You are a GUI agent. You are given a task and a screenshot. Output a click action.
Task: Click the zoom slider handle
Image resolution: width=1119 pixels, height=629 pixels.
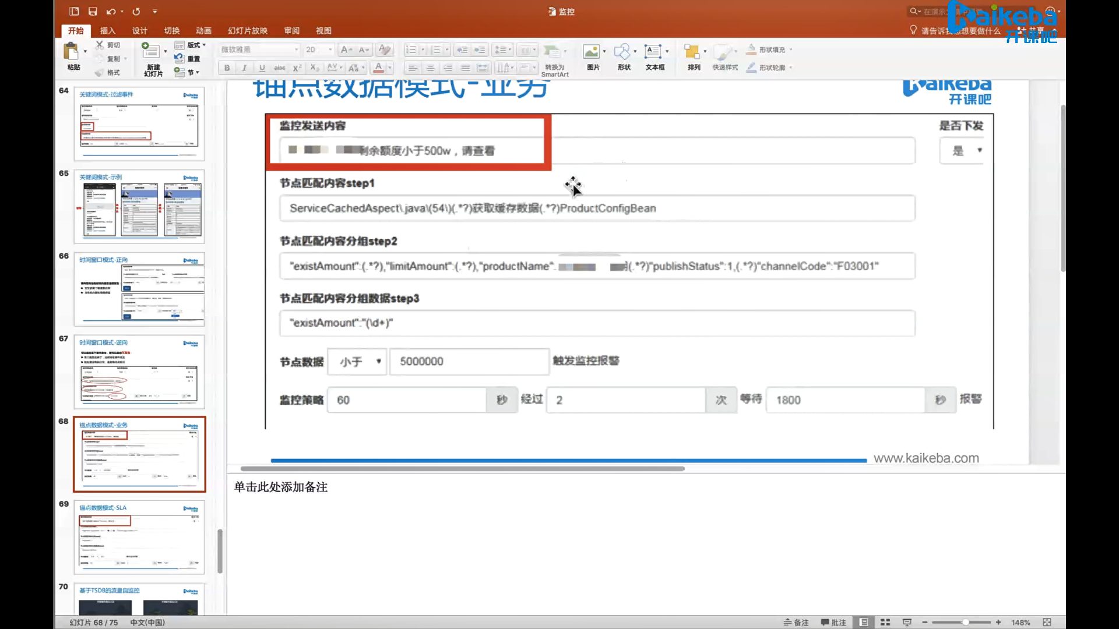pyautogui.click(x=966, y=622)
